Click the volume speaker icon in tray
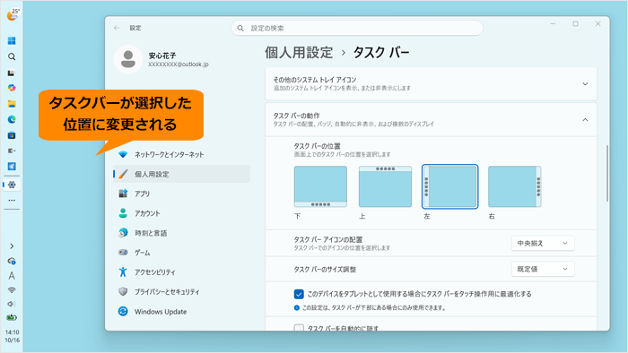 tap(11, 304)
